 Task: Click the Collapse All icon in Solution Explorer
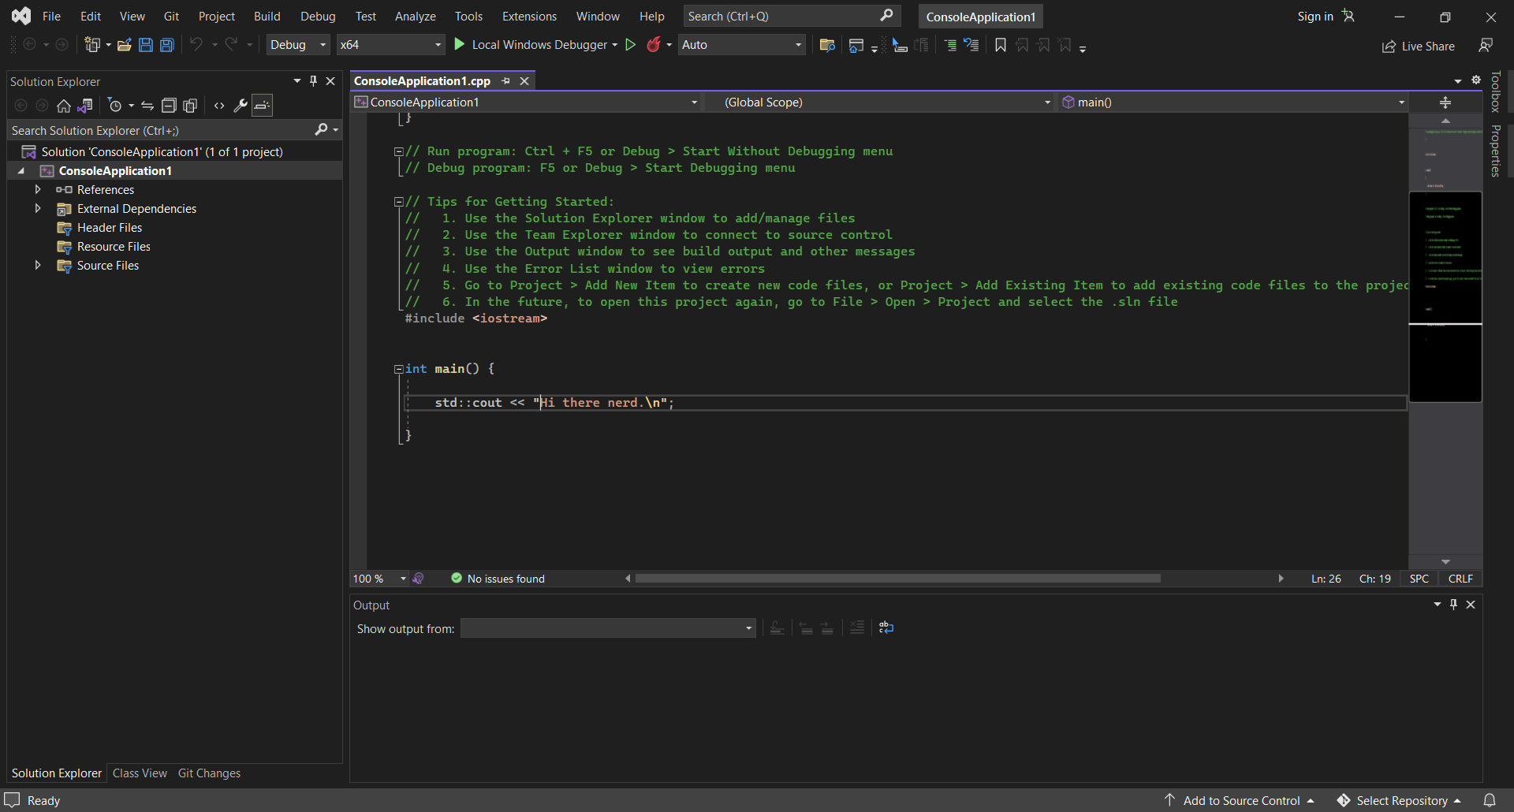tap(169, 106)
